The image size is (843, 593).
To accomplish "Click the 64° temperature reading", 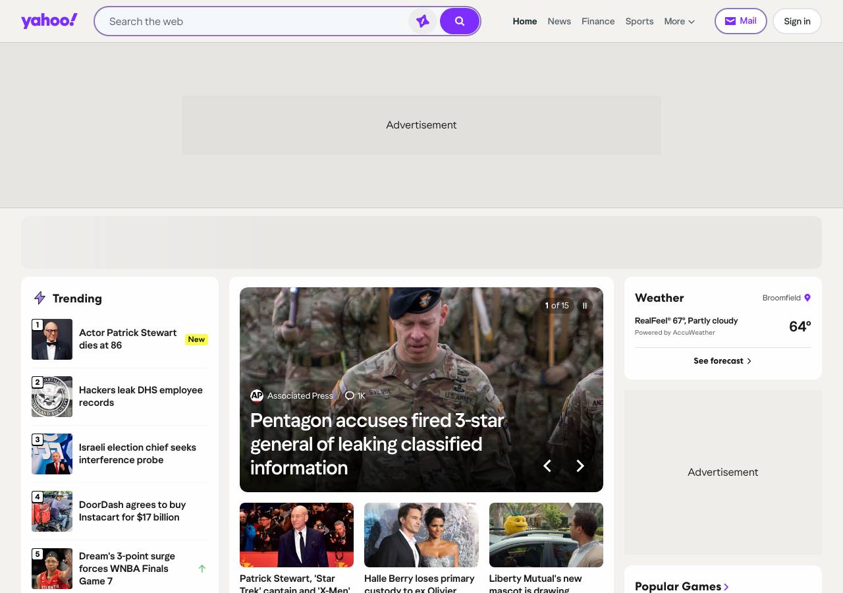I will (800, 326).
